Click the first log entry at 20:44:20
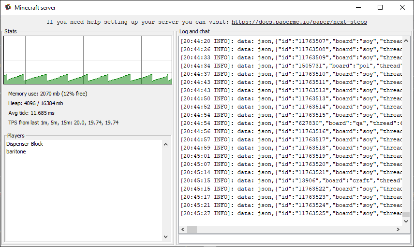Screen dimensions: 414x247 (291, 41)
